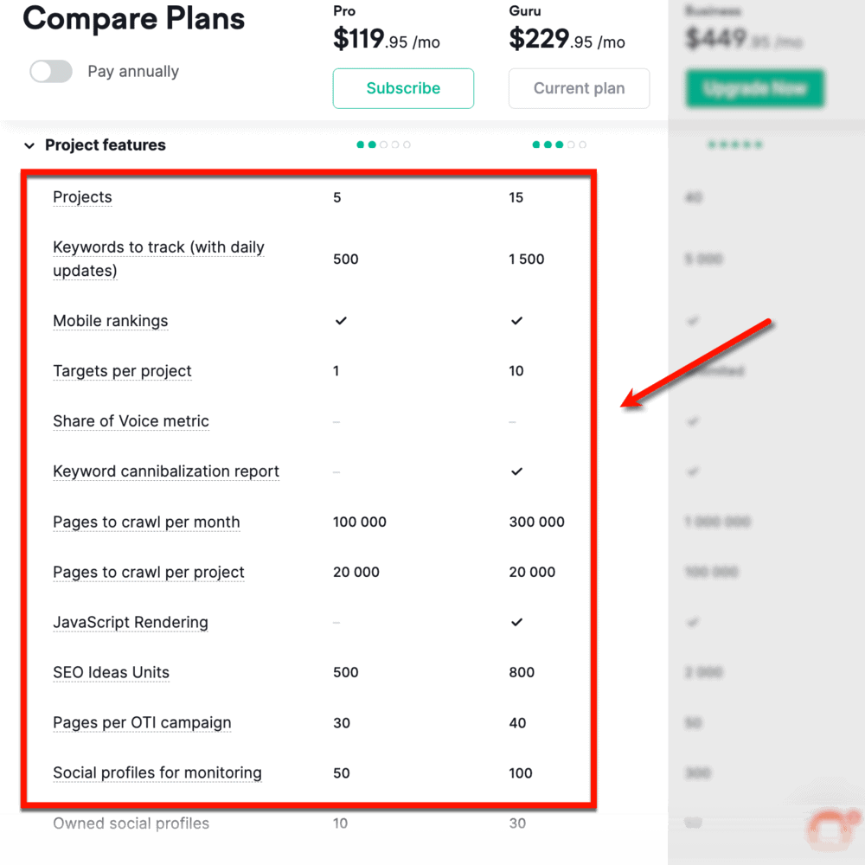Click the Mobile rankings link
This screenshot has height=865, width=865.
click(x=111, y=321)
